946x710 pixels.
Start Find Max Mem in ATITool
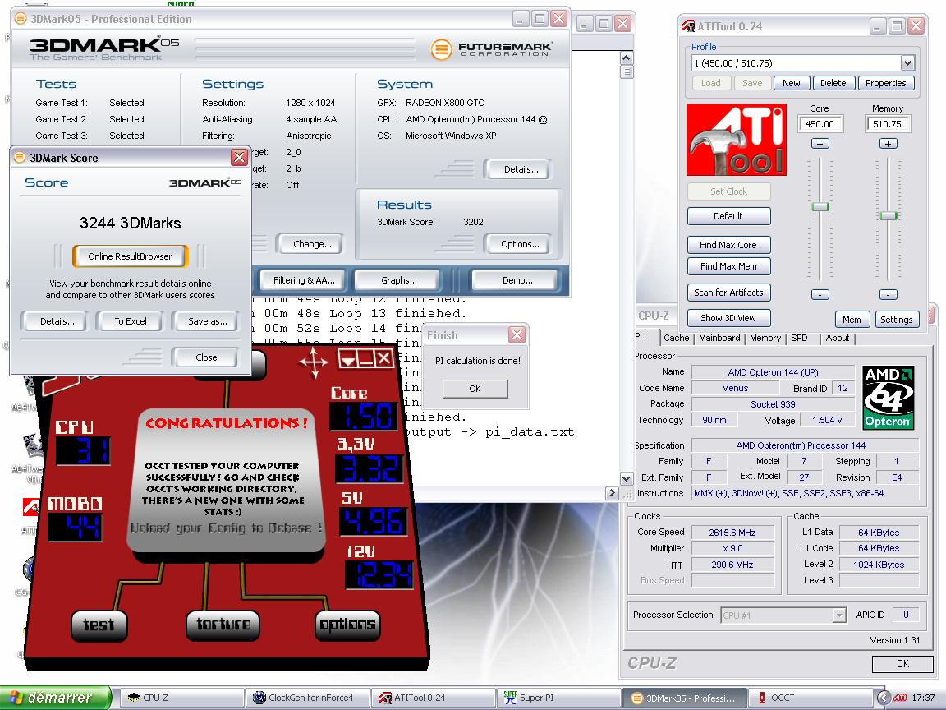pyautogui.click(x=728, y=266)
